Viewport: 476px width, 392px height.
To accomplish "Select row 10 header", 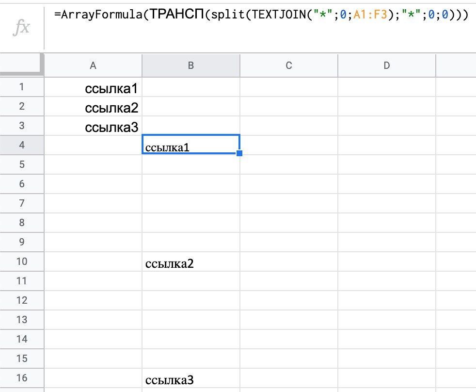I will point(22,261).
